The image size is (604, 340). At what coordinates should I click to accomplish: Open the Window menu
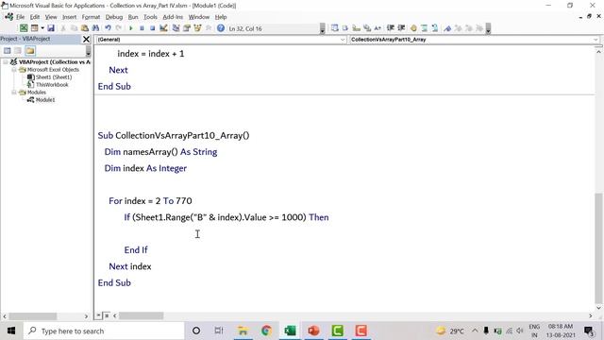pos(199,17)
